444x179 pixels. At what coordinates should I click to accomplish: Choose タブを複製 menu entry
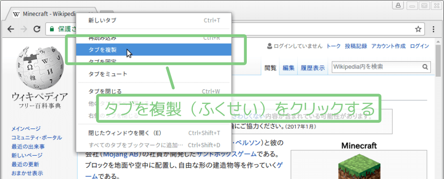(154, 50)
